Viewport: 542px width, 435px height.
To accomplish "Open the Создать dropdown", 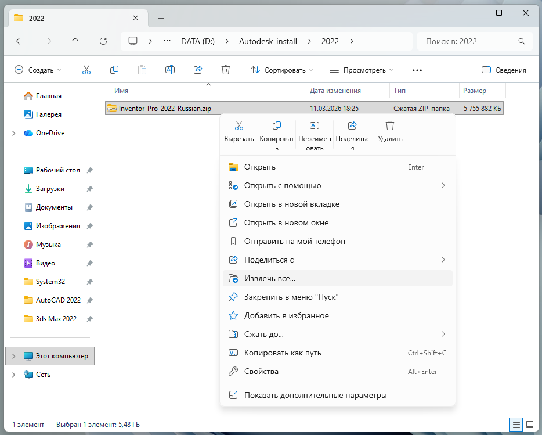I will (38, 70).
